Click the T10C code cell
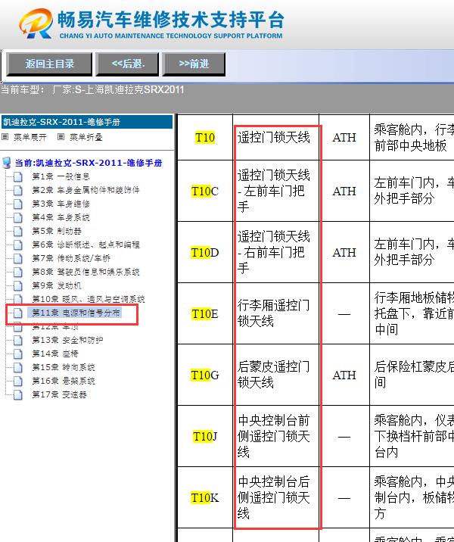Screen dimensions: 454x542 [x=205, y=191]
